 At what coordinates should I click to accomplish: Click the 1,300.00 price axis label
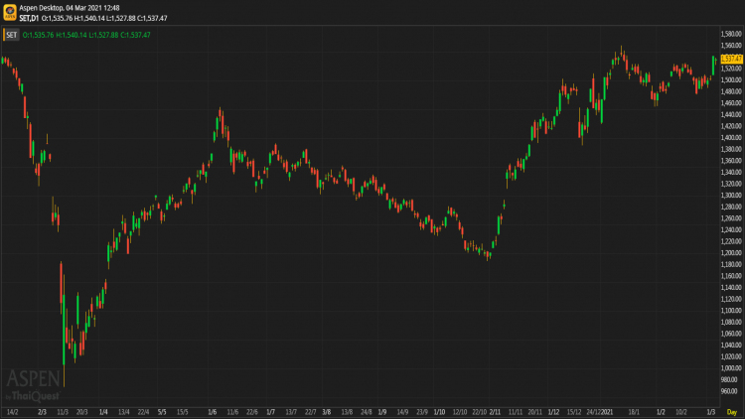(731, 196)
